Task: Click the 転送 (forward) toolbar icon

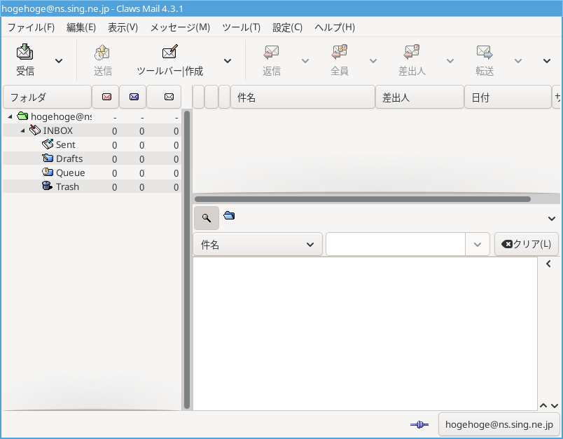Action: [x=485, y=52]
